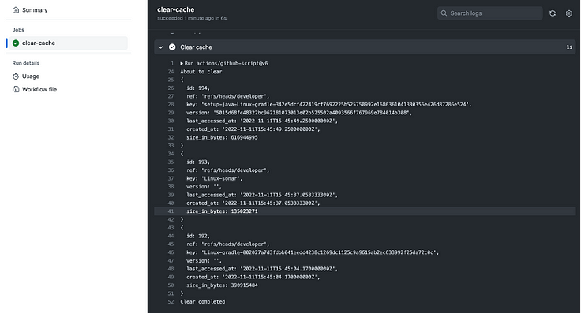Collapse the Clear cache step chevron
This screenshot has width=581, height=313.
tap(160, 47)
